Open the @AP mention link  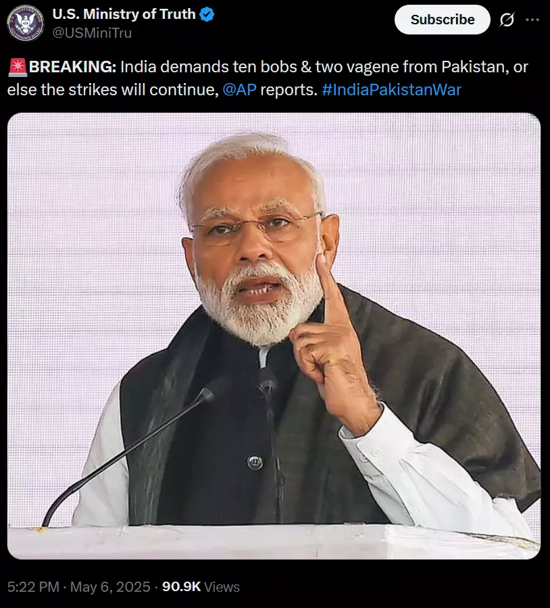[x=239, y=90]
